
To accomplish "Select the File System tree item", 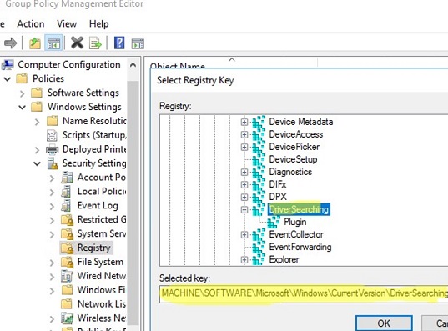I will [100, 262].
